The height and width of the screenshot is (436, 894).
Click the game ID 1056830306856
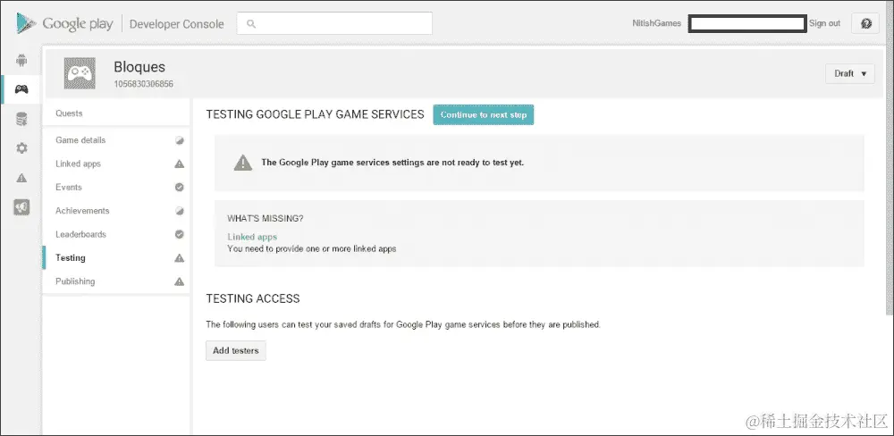pyautogui.click(x=144, y=84)
